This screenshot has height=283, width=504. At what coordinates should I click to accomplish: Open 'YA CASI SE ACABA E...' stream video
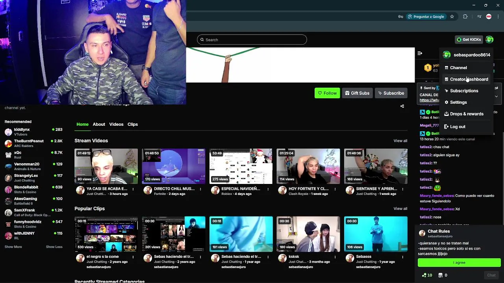click(x=106, y=166)
